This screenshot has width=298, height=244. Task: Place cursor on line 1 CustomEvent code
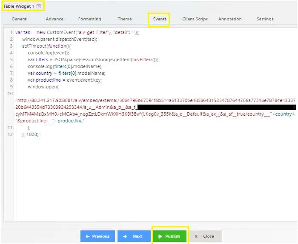(77, 32)
